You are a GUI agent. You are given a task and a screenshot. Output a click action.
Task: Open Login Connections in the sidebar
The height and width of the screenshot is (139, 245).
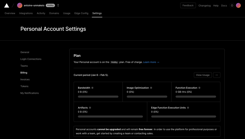point(31,59)
